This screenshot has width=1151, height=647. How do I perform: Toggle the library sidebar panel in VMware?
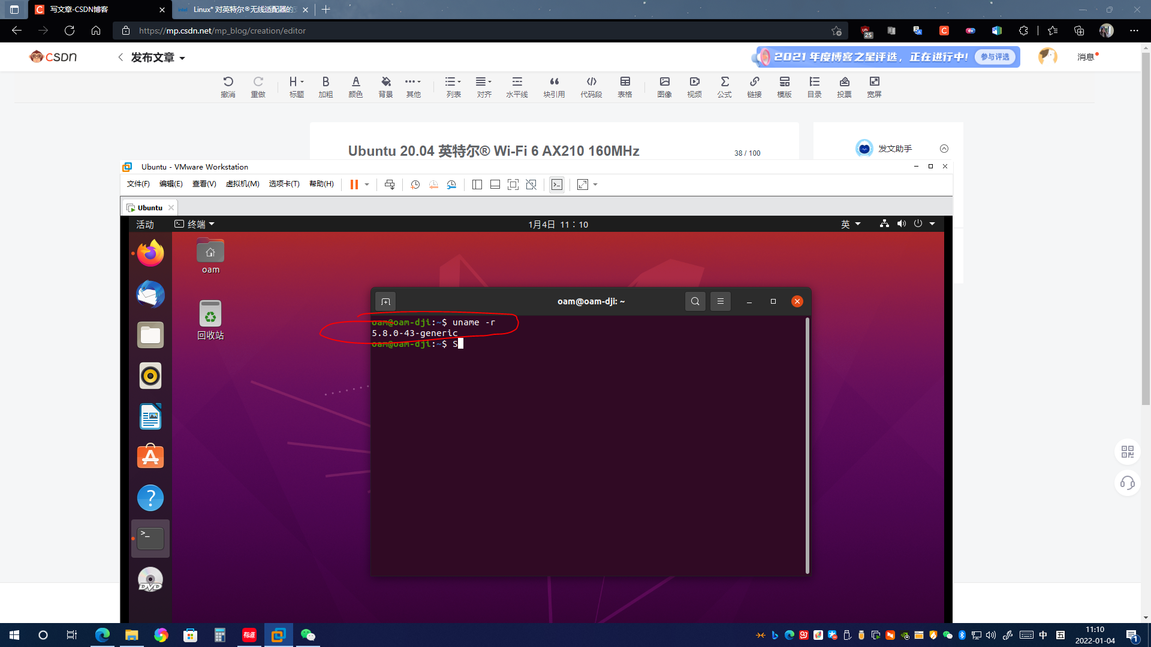tap(477, 184)
